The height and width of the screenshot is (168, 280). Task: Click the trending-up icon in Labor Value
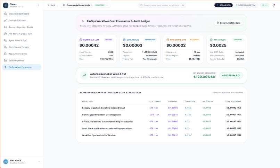pyautogui.click(x=84, y=75)
